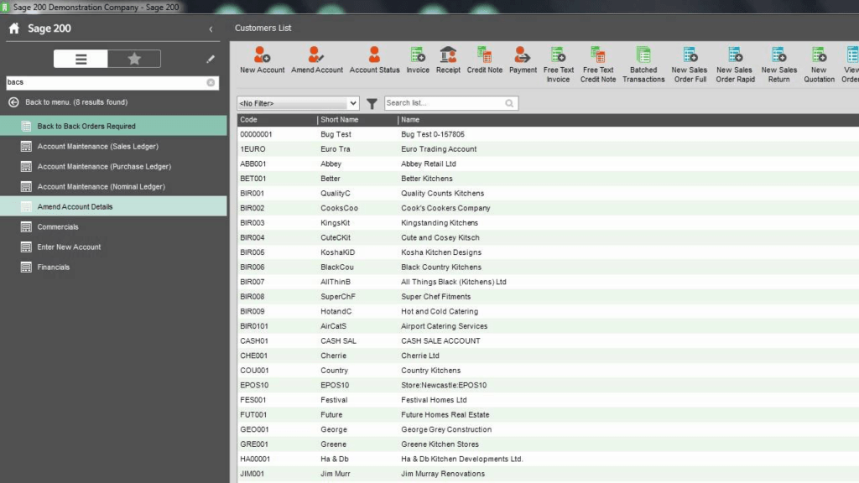The width and height of the screenshot is (859, 483).
Task: Select row Bug Test 0-157805
Action: click(548, 134)
